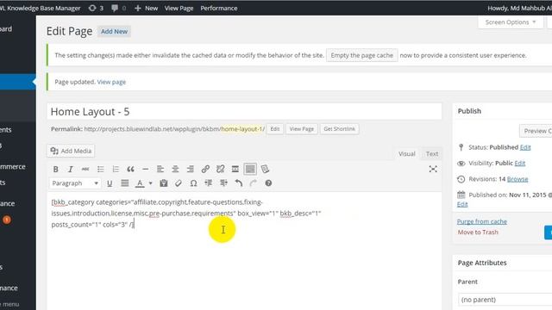Click the Preview Changes button
Screen dimensions: 552x310
pos(536,131)
